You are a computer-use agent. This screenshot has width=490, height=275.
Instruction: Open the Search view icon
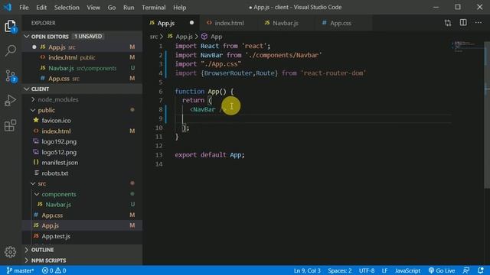10,50
